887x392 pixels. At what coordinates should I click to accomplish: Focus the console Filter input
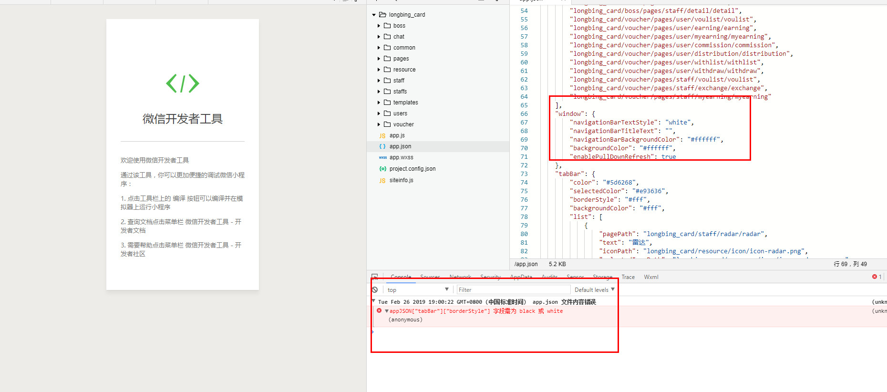tap(513, 290)
